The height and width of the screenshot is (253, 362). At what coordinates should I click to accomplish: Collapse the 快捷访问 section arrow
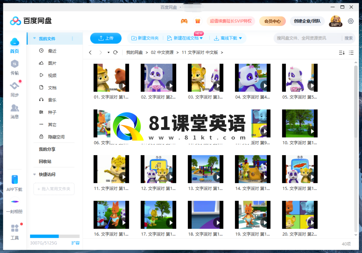pos(34,174)
